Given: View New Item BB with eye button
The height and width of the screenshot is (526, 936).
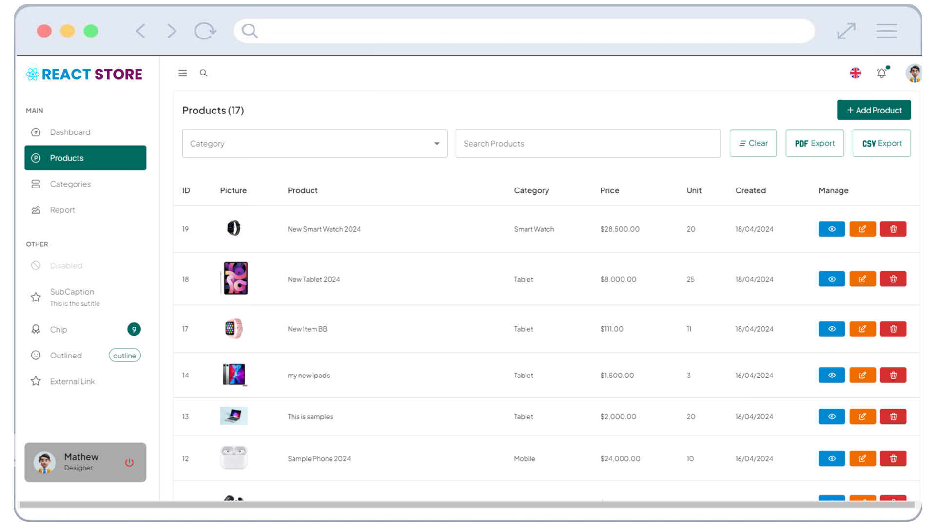Looking at the screenshot, I should point(832,329).
